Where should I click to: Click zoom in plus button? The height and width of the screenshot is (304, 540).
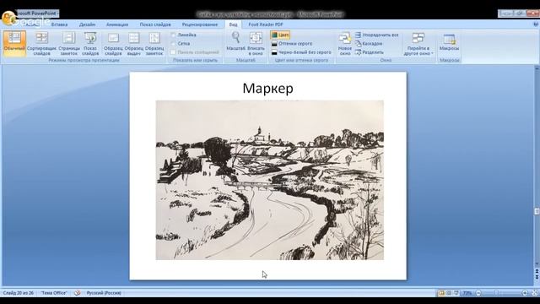tap(525, 293)
